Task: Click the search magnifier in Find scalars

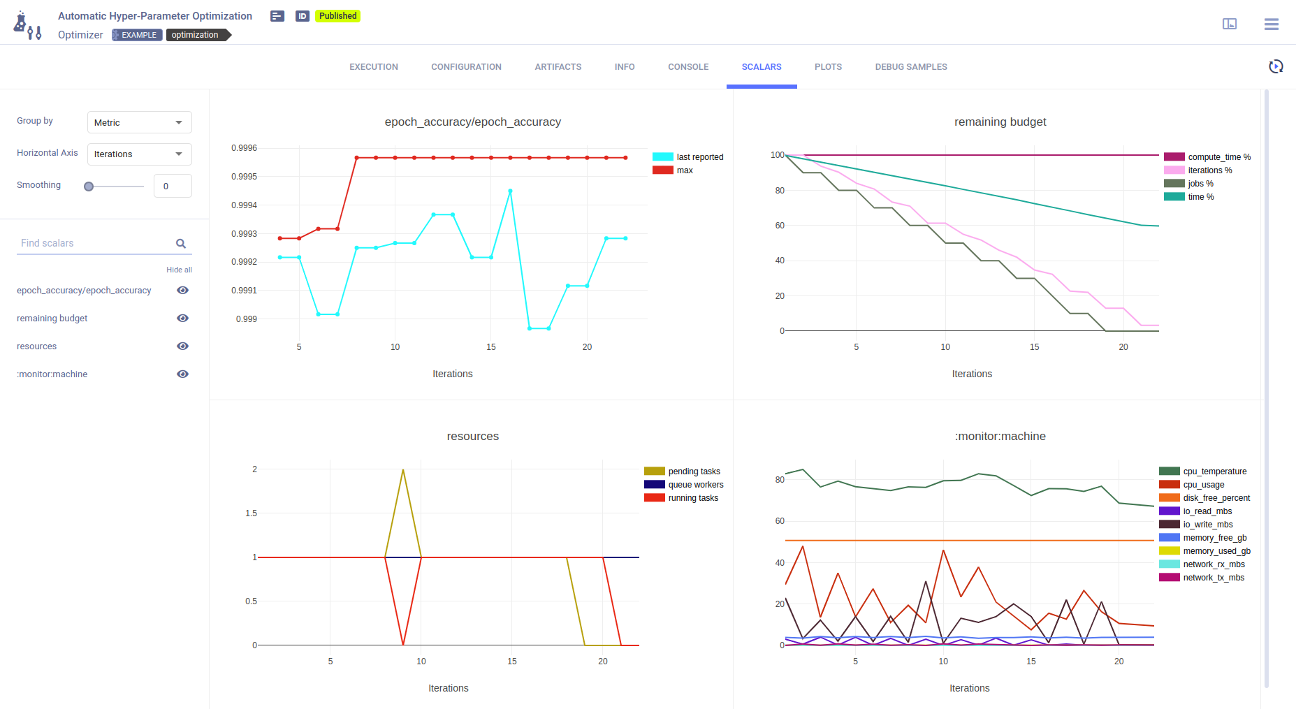Action: point(181,244)
